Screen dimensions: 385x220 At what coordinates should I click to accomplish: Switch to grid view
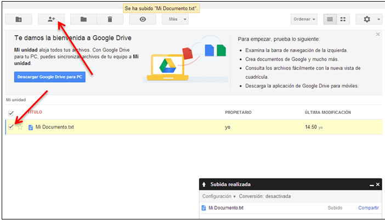343,19
